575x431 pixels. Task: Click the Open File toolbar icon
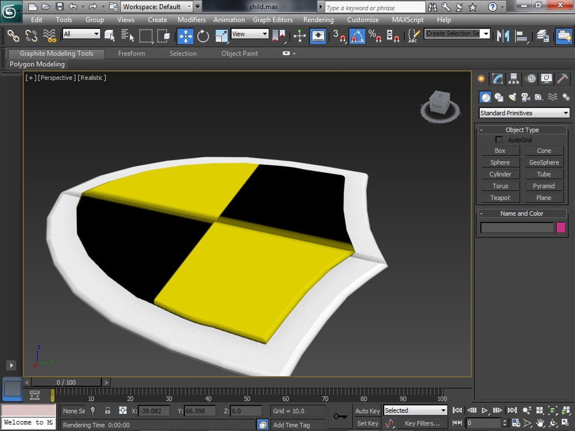[x=46, y=6]
